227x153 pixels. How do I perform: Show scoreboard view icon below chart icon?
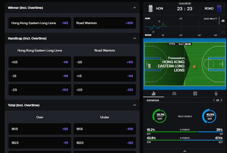[x=223, y=32]
